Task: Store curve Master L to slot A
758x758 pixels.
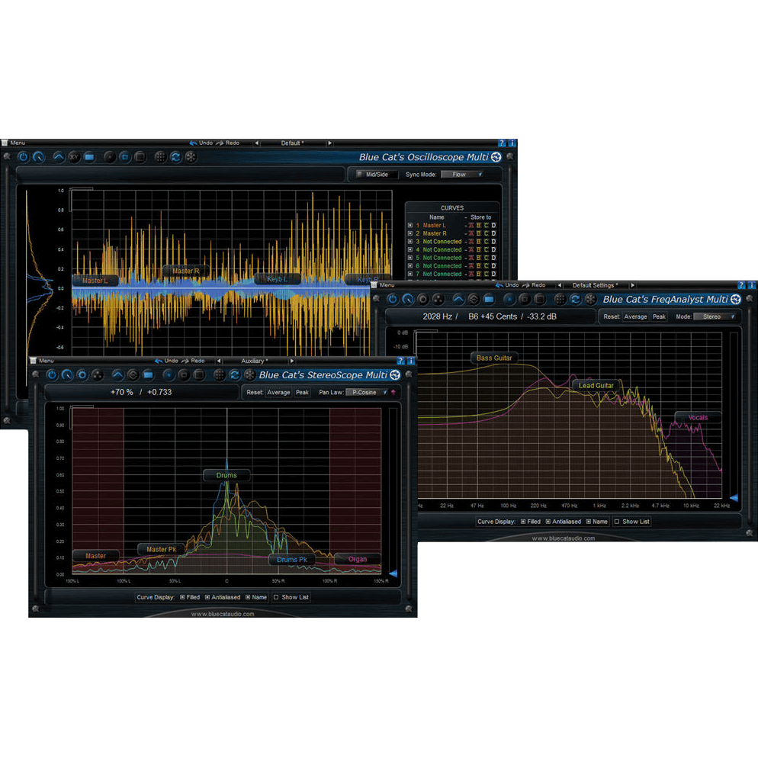Action: click(x=471, y=225)
